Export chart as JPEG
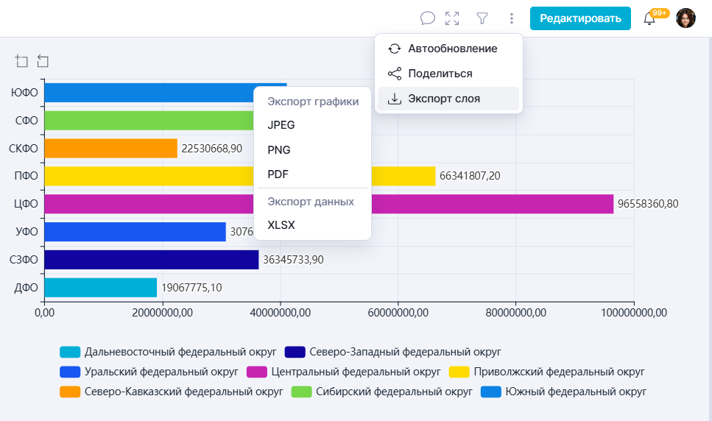 (281, 125)
